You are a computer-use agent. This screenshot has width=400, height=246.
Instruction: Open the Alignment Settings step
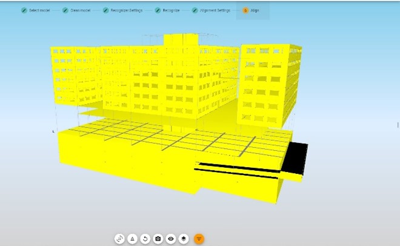[x=212, y=10]
